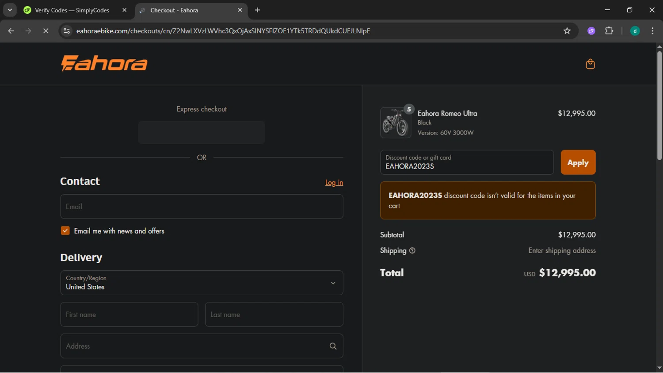Image resolution: width=663 pixels, height=373 pixels.
Task: Click the Express checkout heading
Action: [x=202, y=109]
